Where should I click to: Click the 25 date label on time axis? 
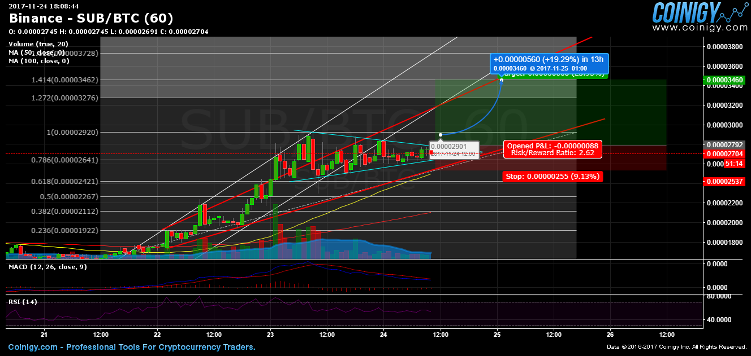(x=497, y=335)
